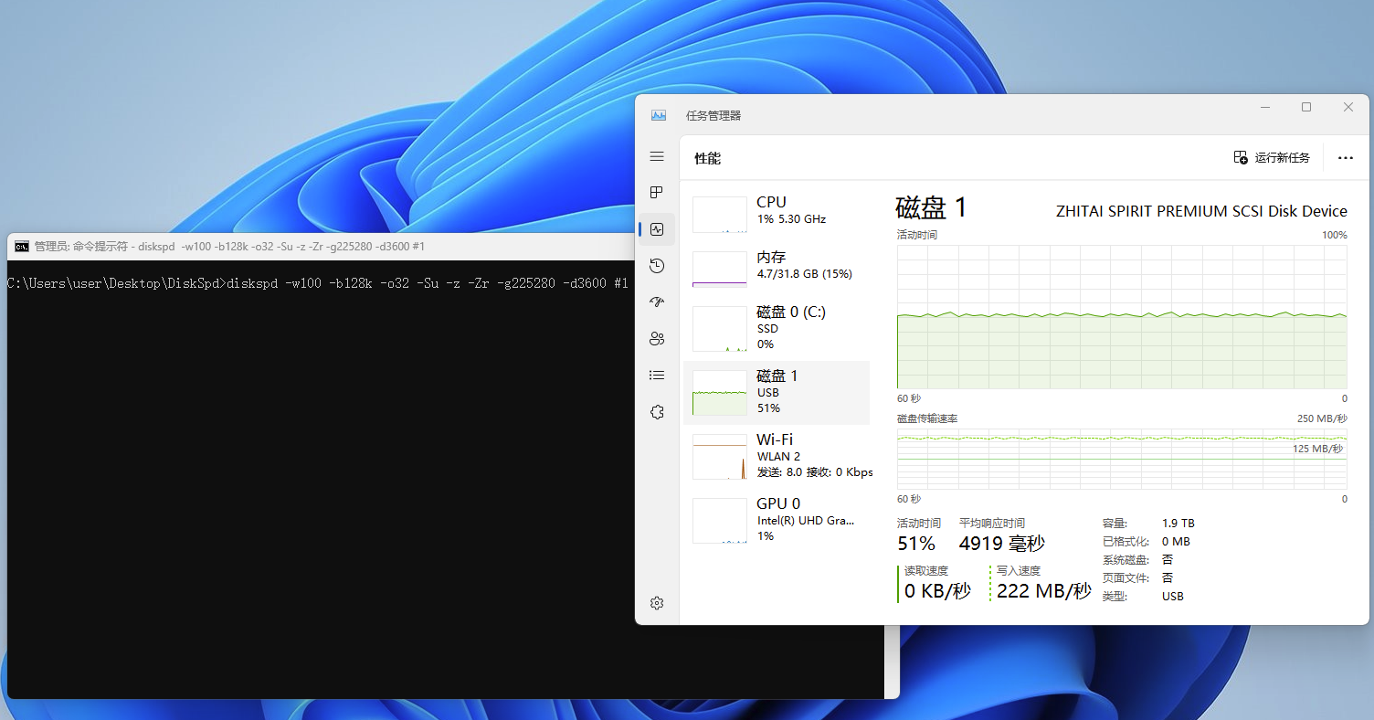Open the App history icon in sidebar

(657, 266)
